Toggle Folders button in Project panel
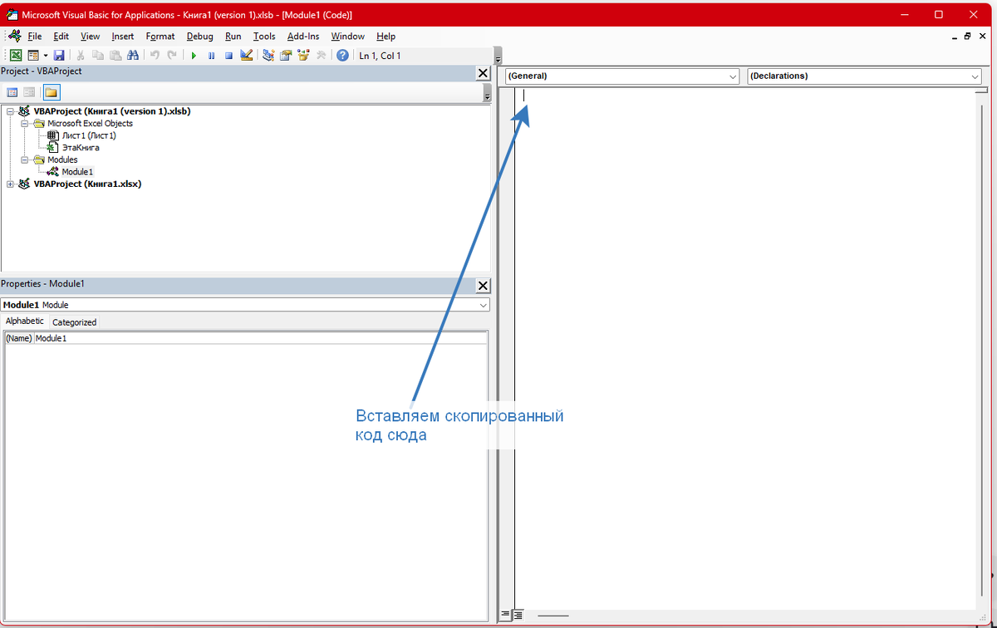997x628 pixels. pyautogui.click(x=52, y=92)
